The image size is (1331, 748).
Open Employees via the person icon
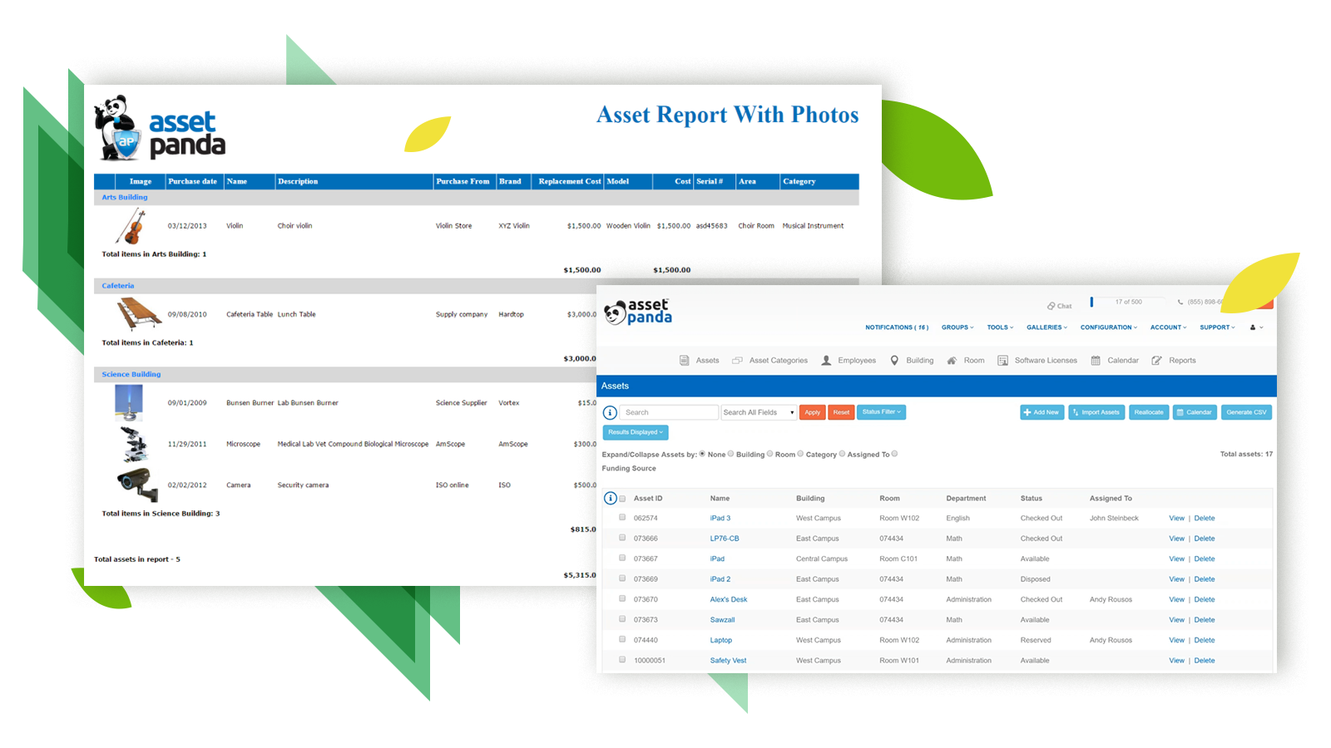click(x=826, y=361)
